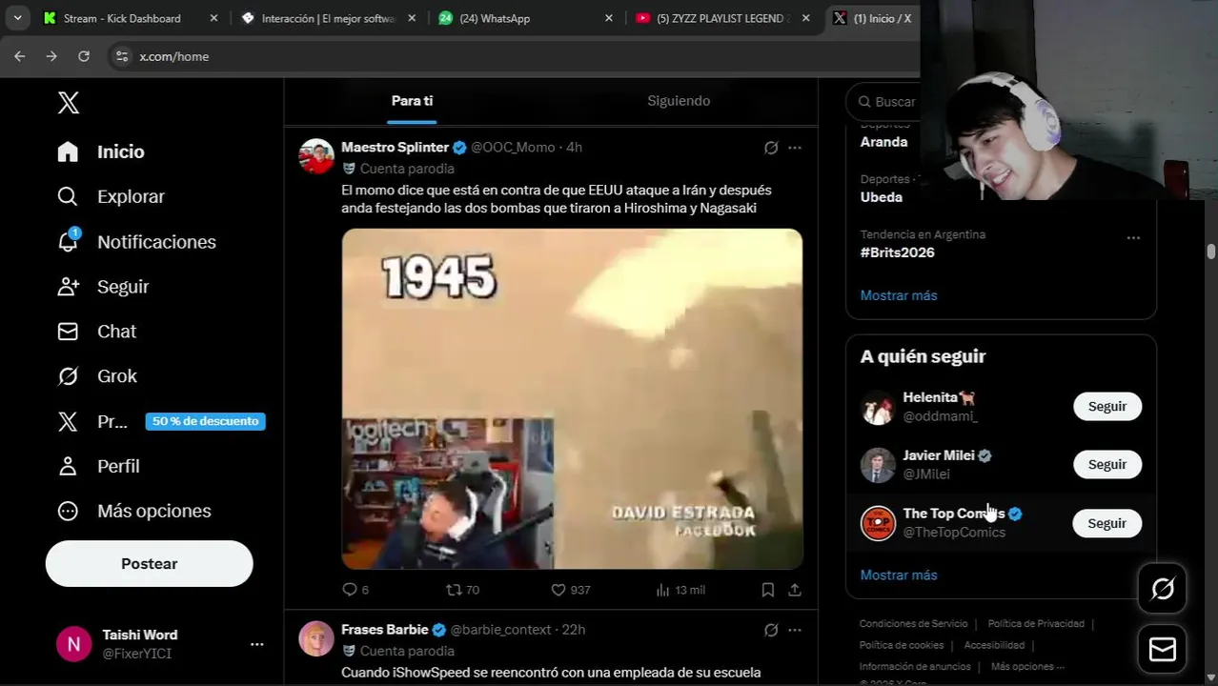1218x686 pixels.
Task: Open the browser tab search dropdown
Action: coord(17,18)
